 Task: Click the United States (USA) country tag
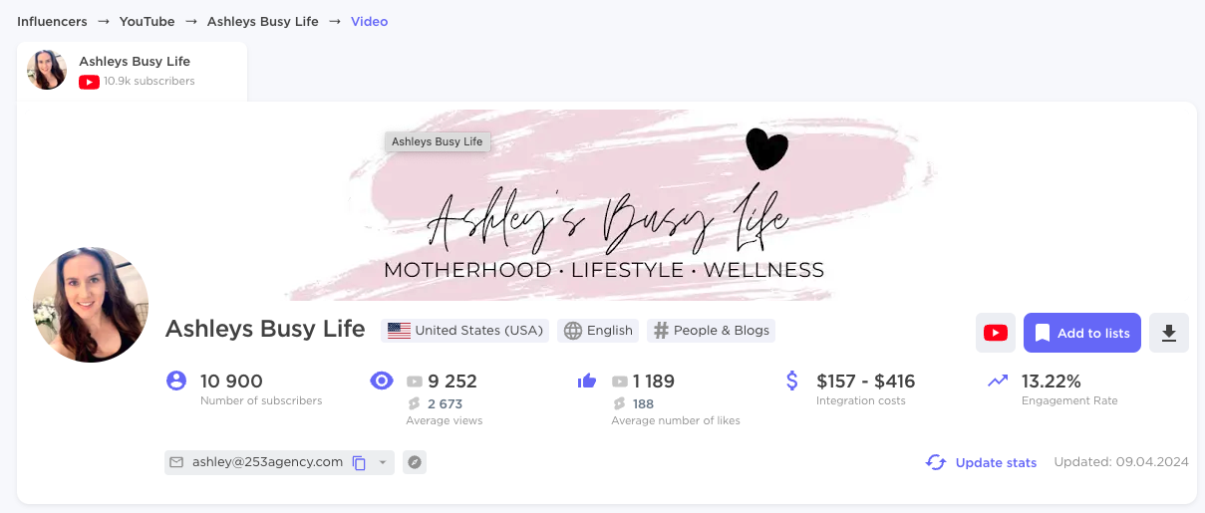pos(465,331)
